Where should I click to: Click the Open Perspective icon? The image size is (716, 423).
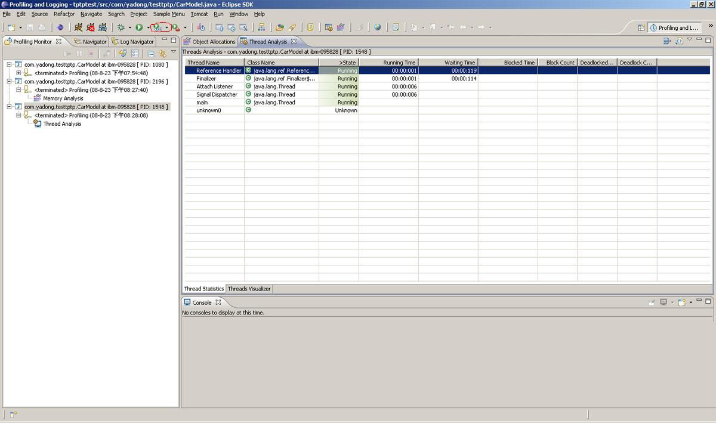coord(641,27)
